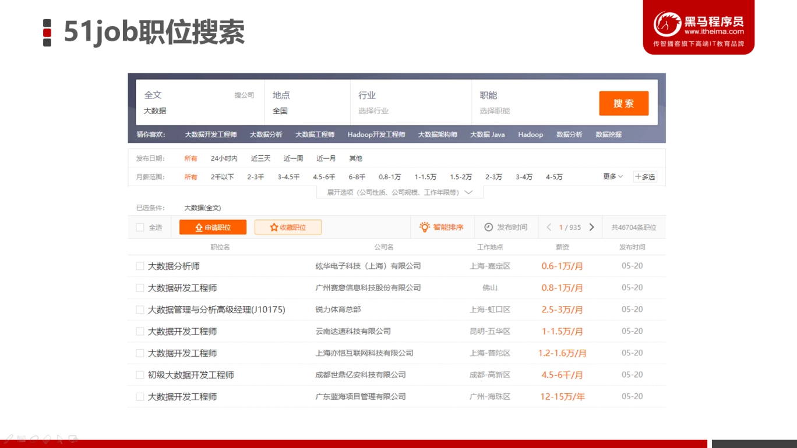
Task: Click suggested keyword 大数据 Java
Action: coord(488,134)
